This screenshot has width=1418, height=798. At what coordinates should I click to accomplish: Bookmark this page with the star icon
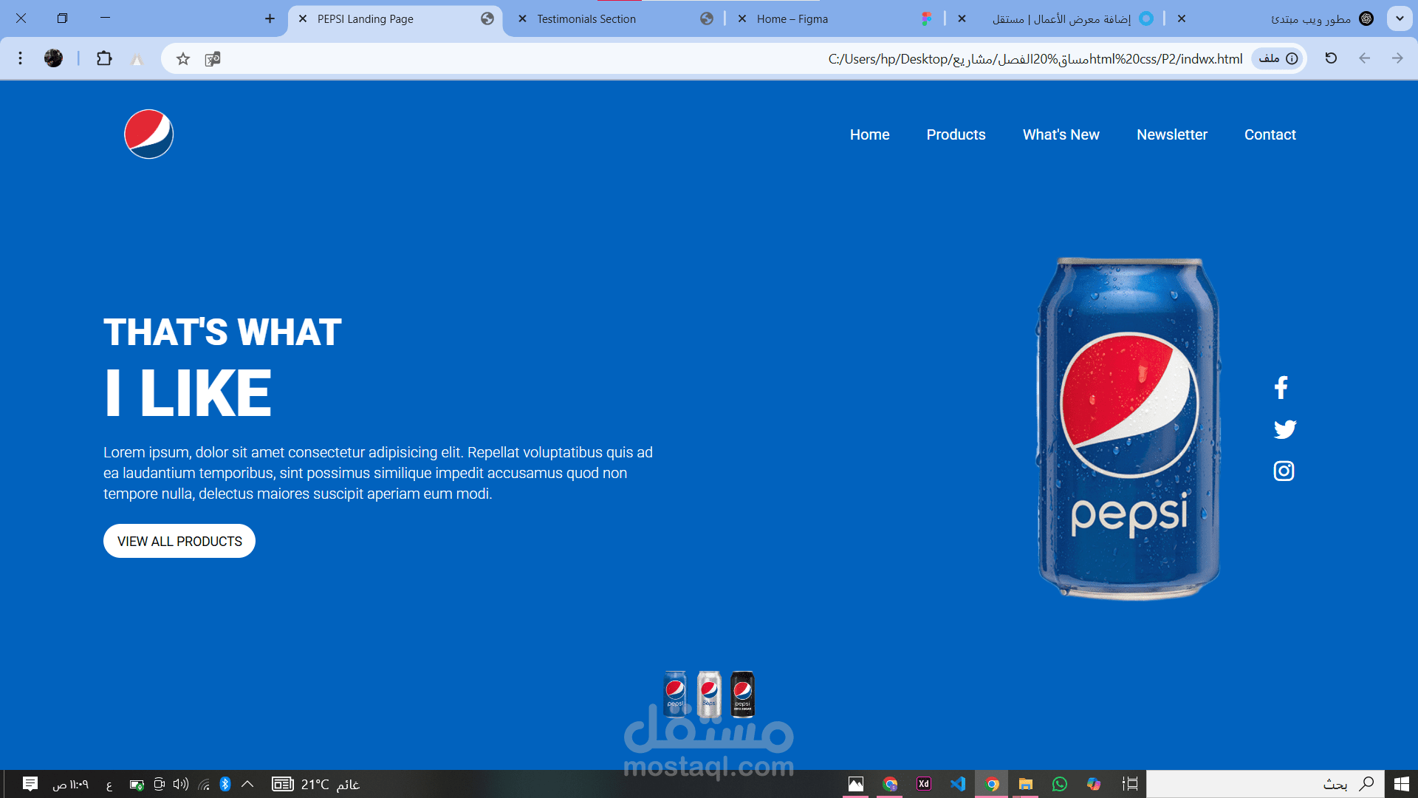(183, 59)
